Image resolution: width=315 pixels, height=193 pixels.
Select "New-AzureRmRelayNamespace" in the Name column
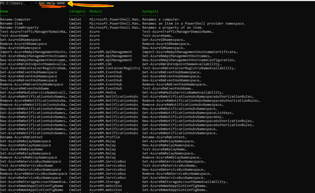[x=26, y=145]
